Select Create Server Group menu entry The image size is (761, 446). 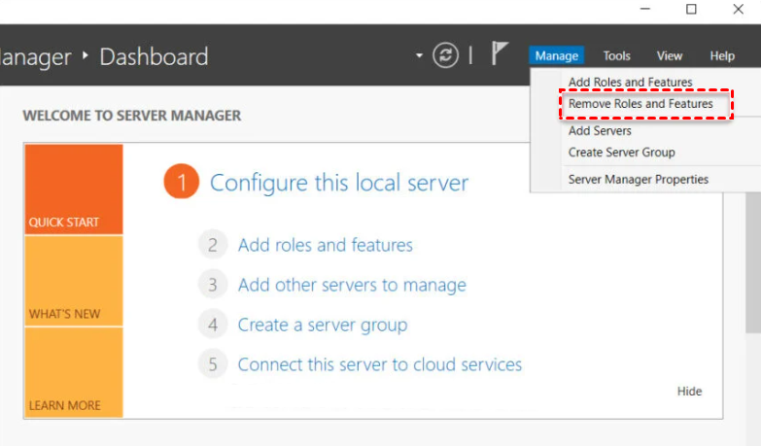click(621, 153)
